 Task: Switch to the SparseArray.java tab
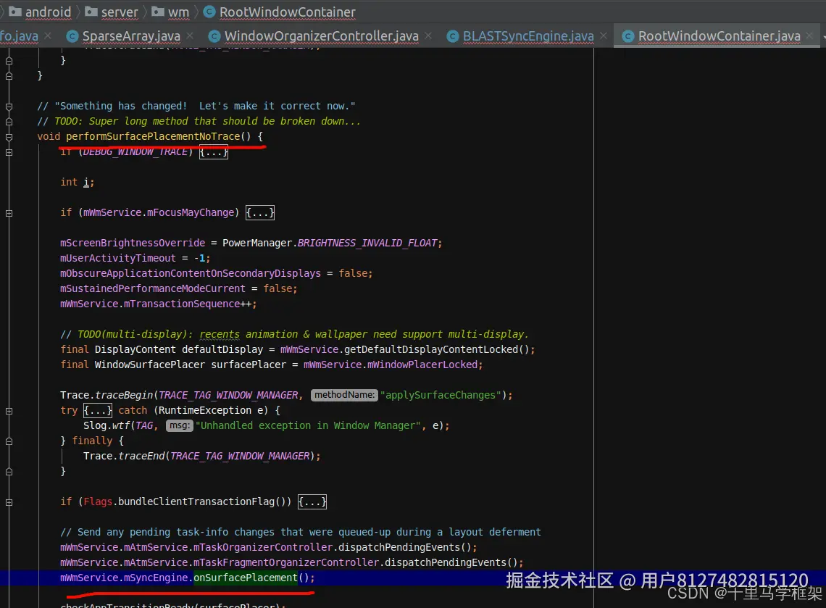(x=131, y=36)
